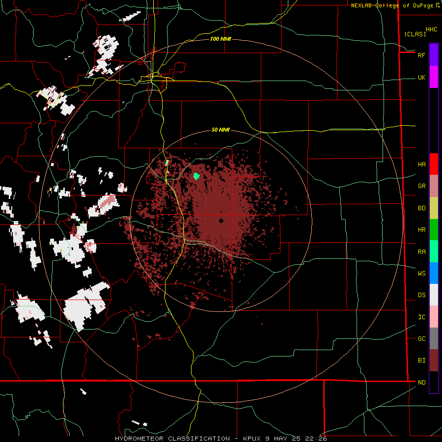Click the 'HA' legend label
Screen dimensions: 442x442
pyautogui.click(x=422, y=165)
